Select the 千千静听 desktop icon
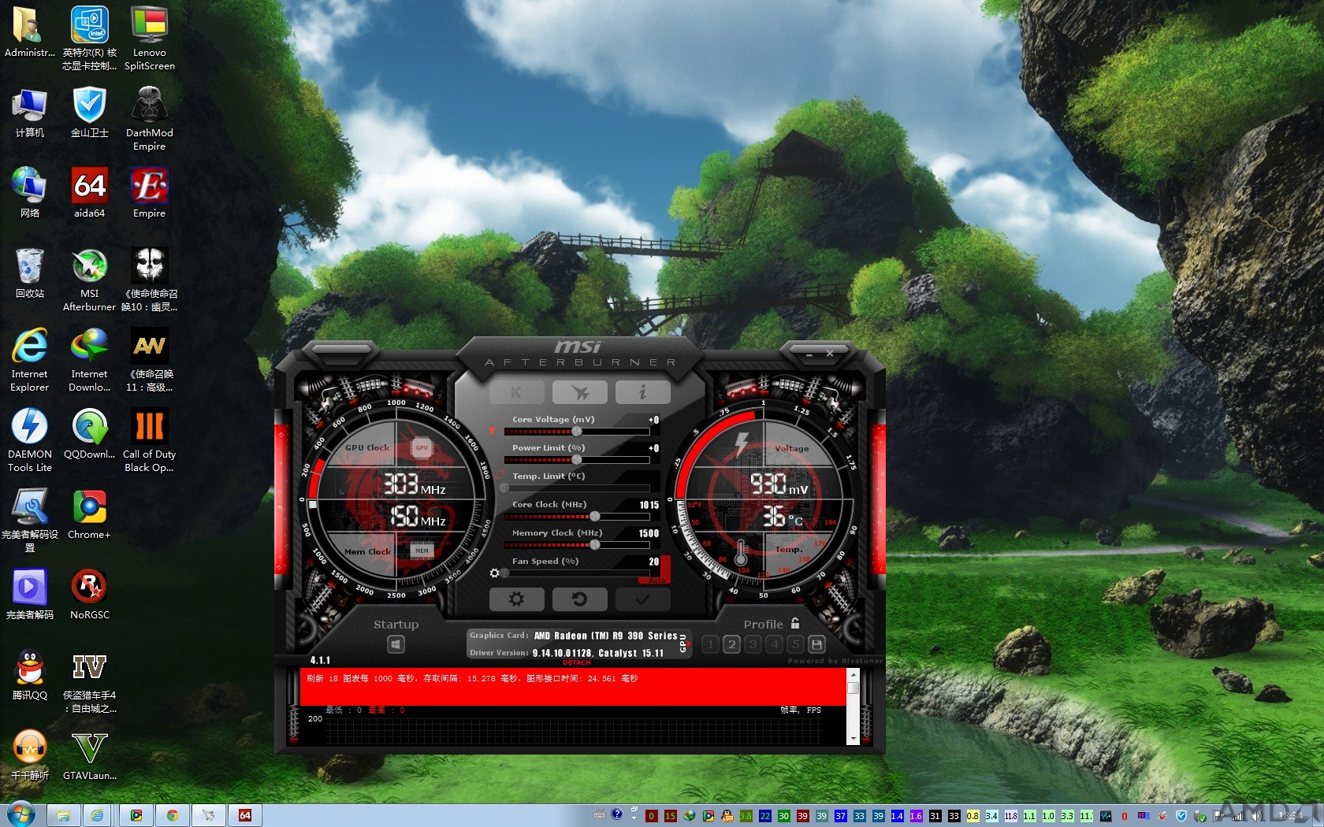Image resolution: width=1324 pixels, height=827 pixels. tap(29, 755)
